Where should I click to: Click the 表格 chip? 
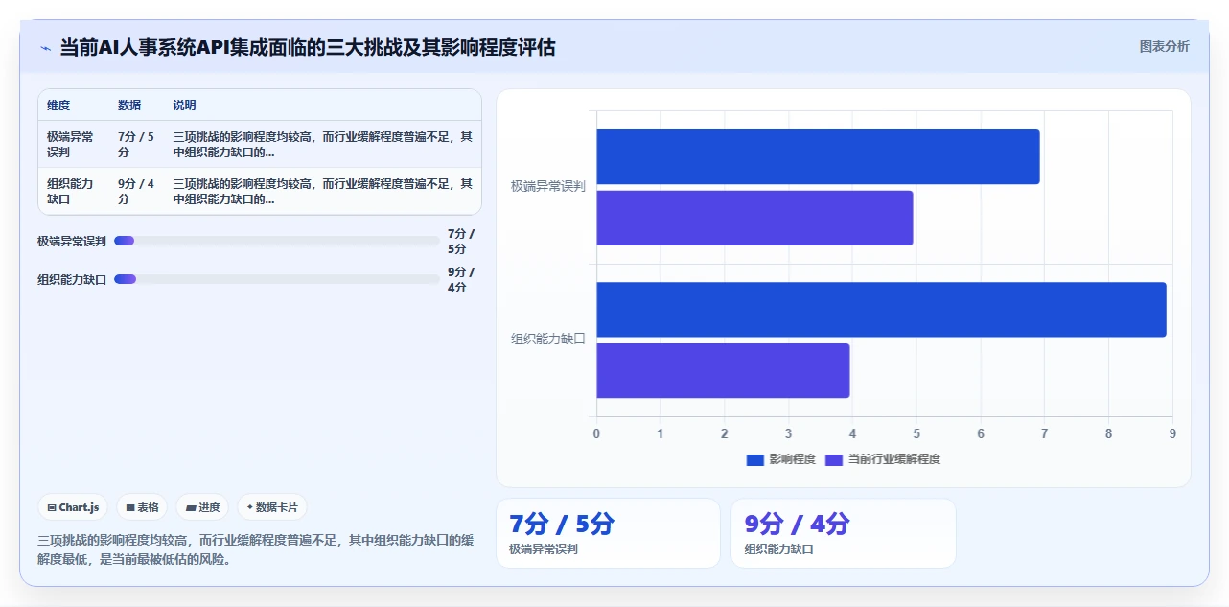click(x=142, y=507)
